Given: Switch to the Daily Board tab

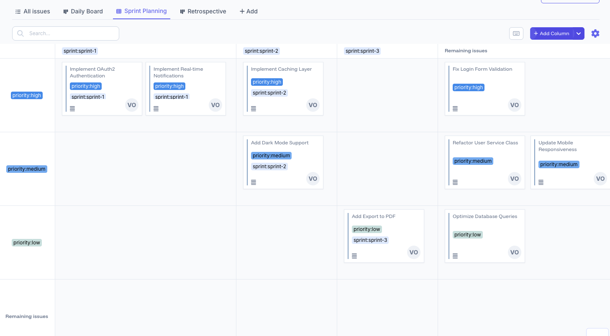Looking at the screenshot, I should pyautogui.click(x=83, y=11).
